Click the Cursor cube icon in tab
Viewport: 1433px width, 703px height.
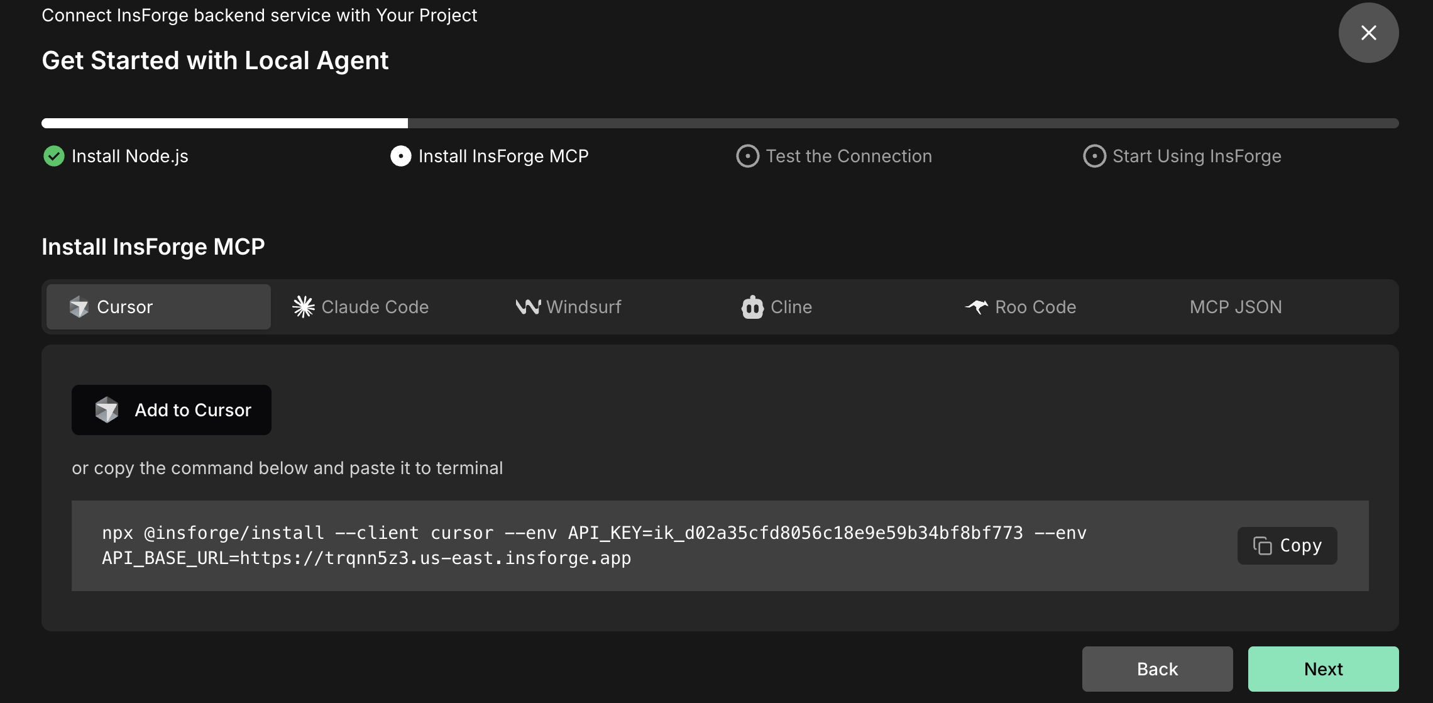(x=79, y=307)
